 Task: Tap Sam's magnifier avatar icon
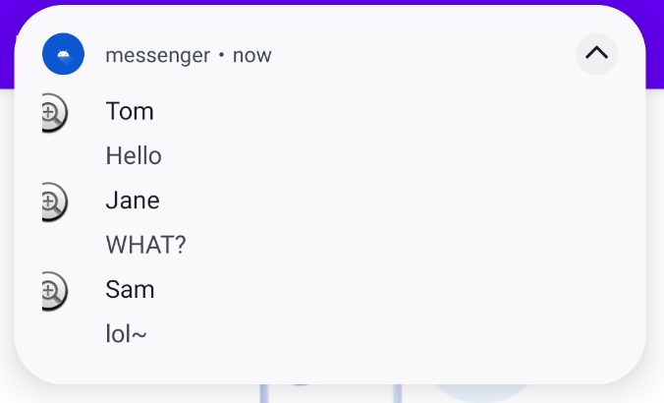(x=55, y=291)
